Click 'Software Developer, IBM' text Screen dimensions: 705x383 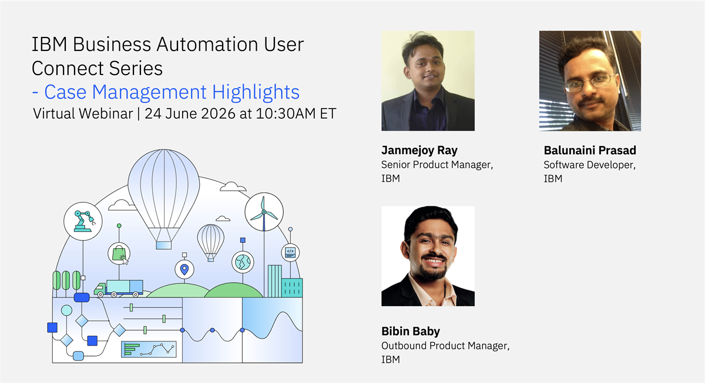pos(589,172)
